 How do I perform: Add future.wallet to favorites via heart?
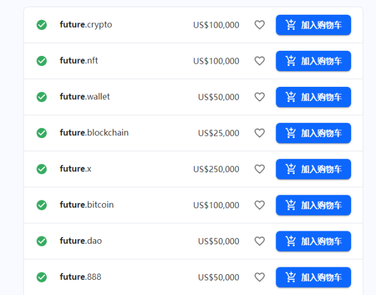(260, 97)
